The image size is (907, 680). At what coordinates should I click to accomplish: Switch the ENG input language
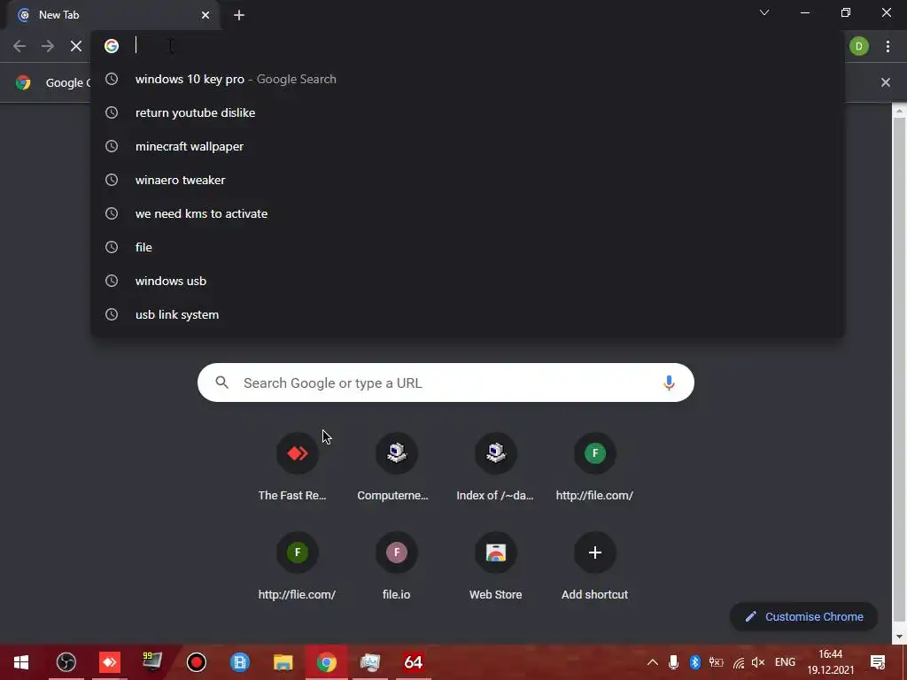(785, 662)
